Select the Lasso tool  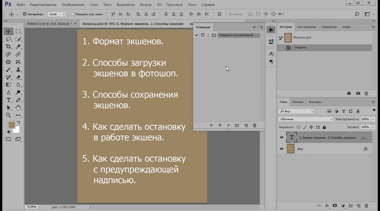tap(9, 39)
